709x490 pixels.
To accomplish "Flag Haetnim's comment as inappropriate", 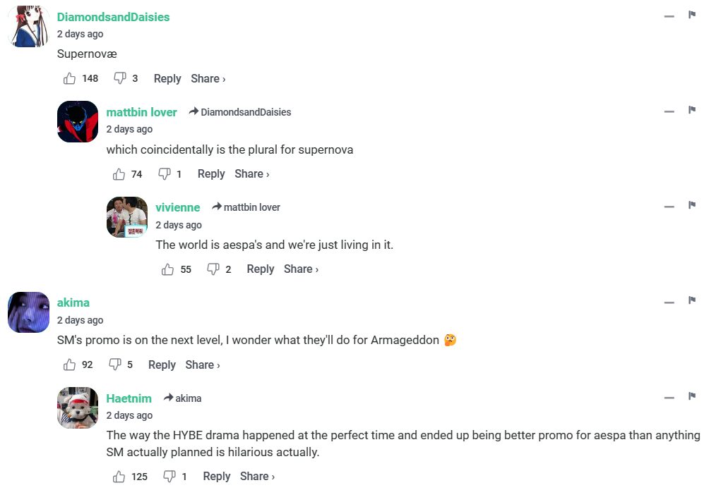I will [x=692, y=397].
